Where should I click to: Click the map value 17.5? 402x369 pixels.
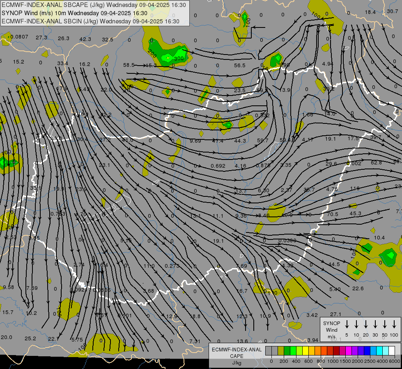tap(353, 138)
